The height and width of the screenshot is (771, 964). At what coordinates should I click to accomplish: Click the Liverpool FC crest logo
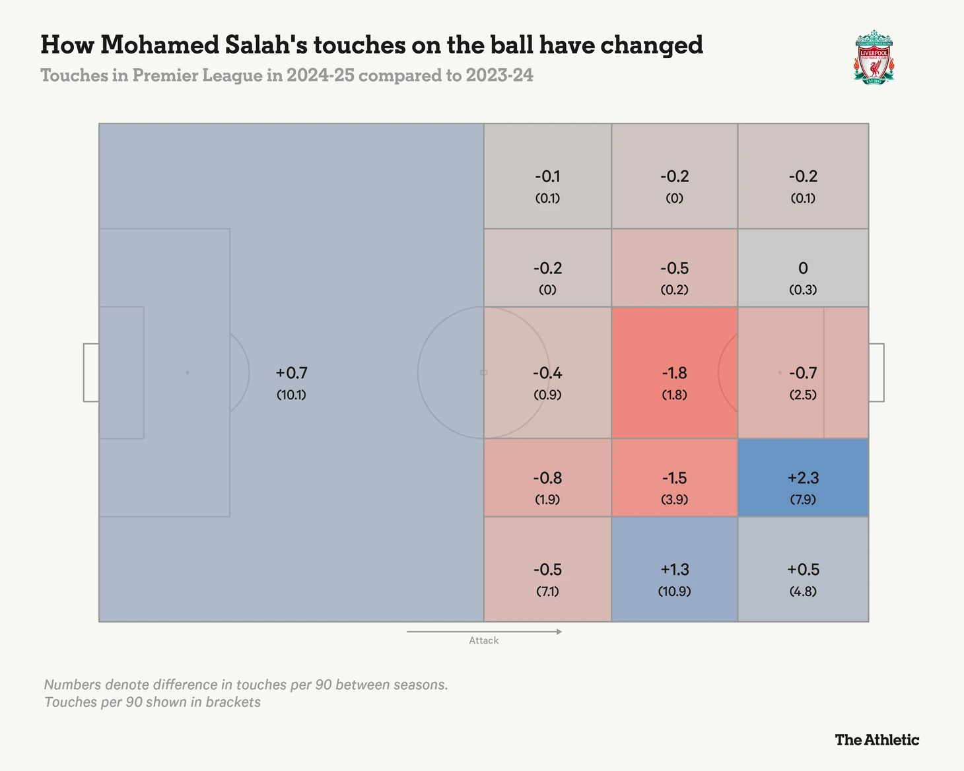(x=874, y=56)
